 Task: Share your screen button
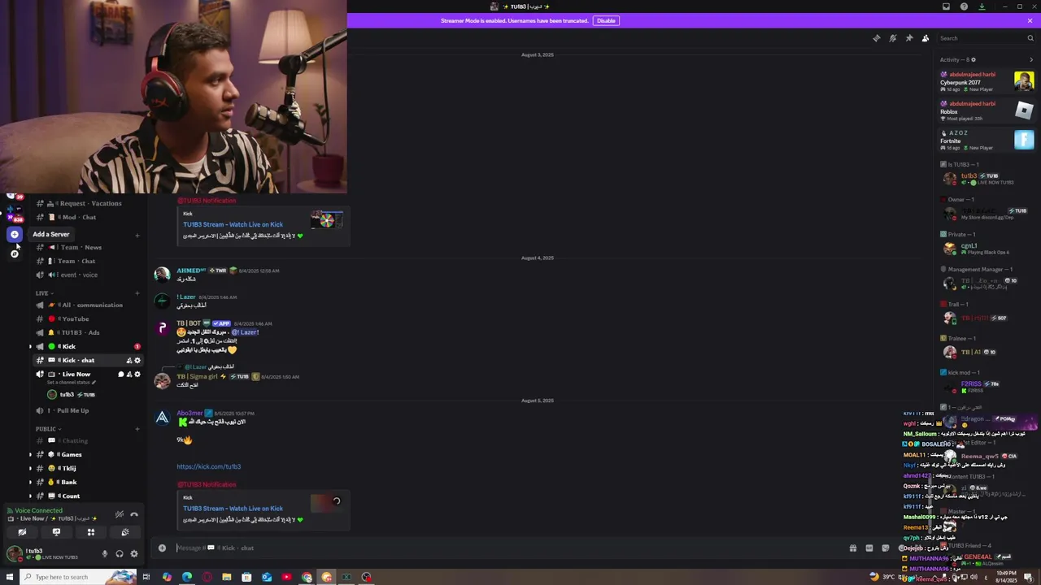(56, 532)
